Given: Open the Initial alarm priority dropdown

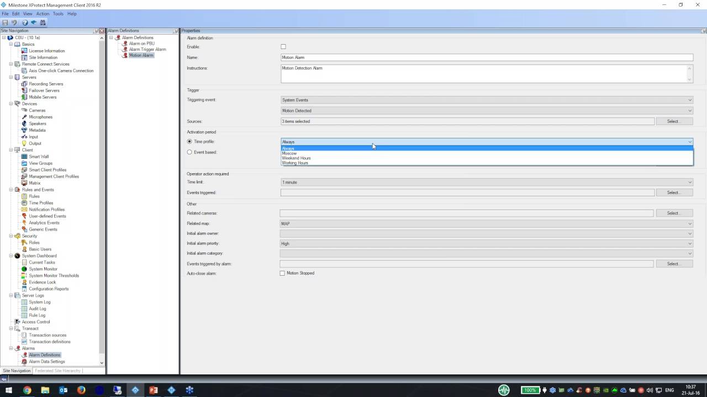Looking at the screenshot, I should point(486,244).
